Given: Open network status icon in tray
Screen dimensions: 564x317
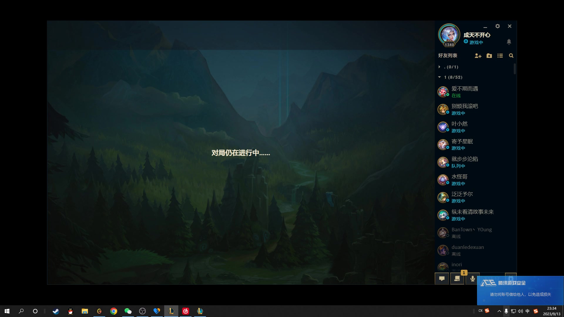Looking at the screenshot, I should pos(513,311).
